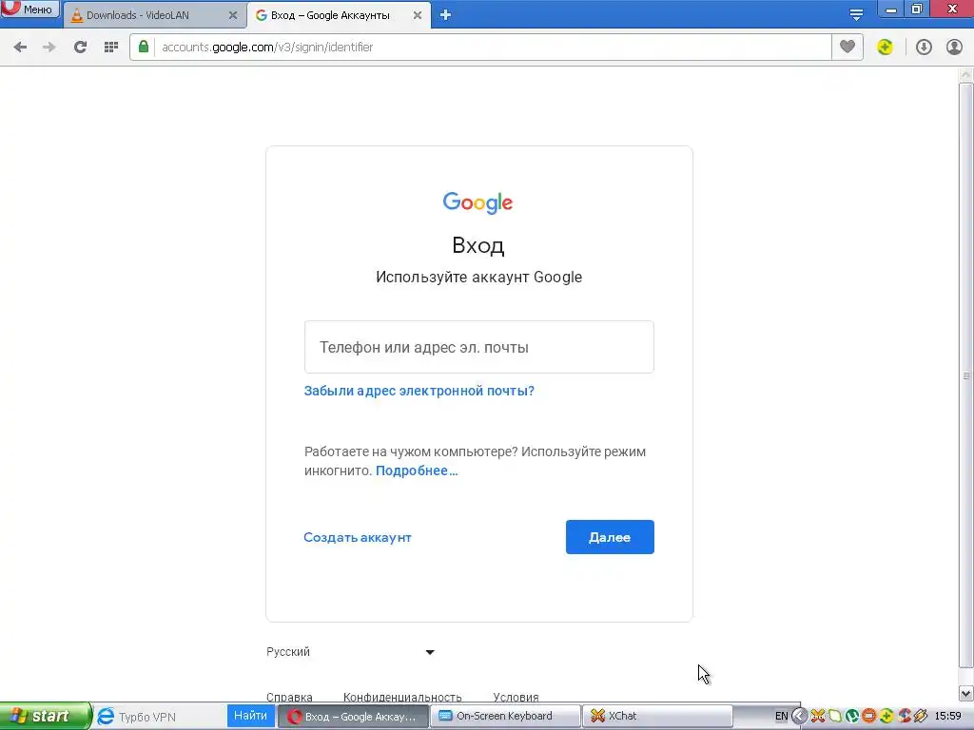Switch to the Вход – Google Аккаунты tab
Viewport: 974px width, 730px height.
click(x=330, y=15)
